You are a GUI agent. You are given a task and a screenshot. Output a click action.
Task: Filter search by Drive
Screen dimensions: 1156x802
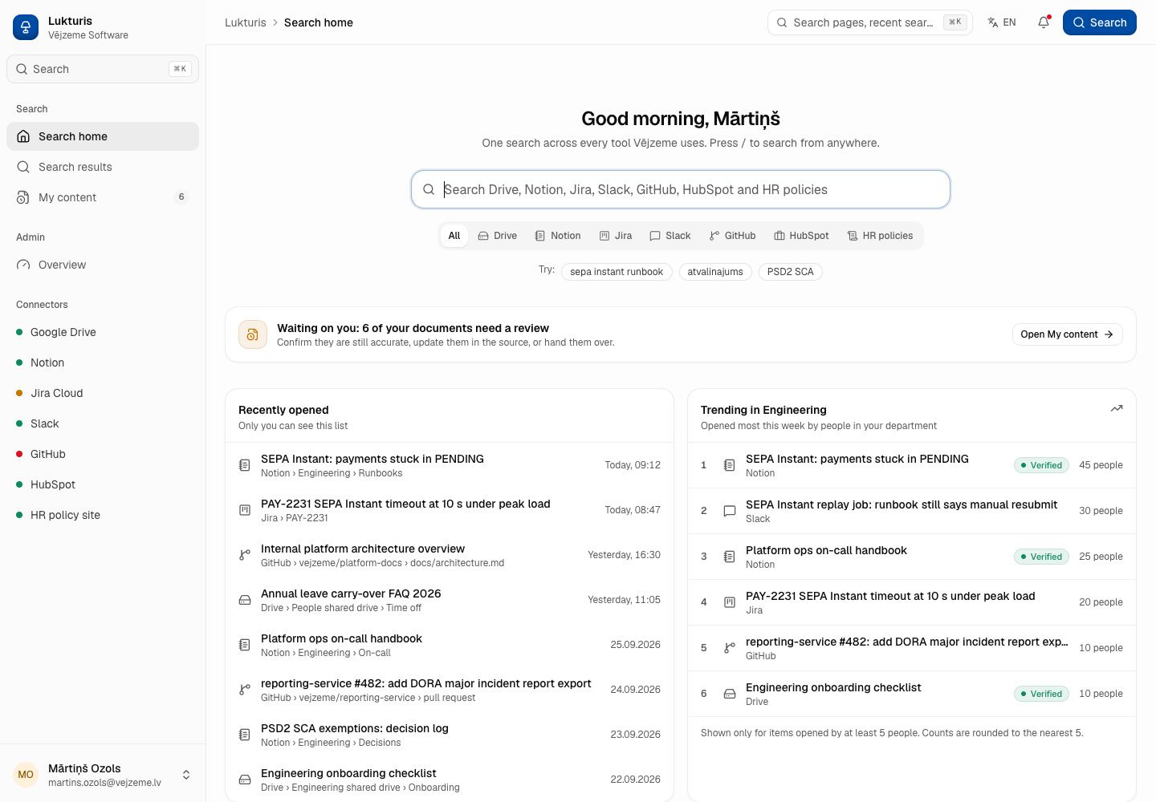498,236
